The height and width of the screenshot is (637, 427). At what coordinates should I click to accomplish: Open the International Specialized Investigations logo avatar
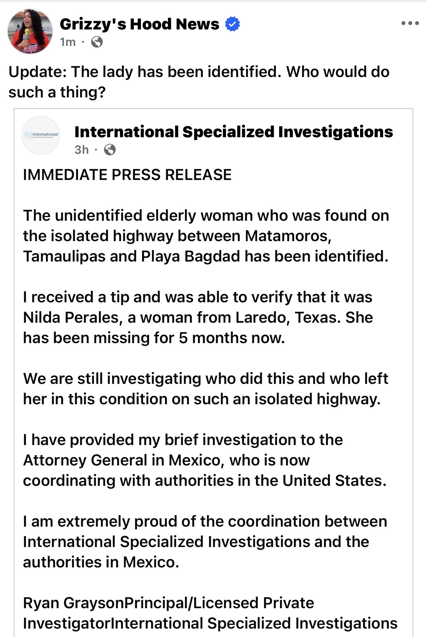click(x=41, y=135)
